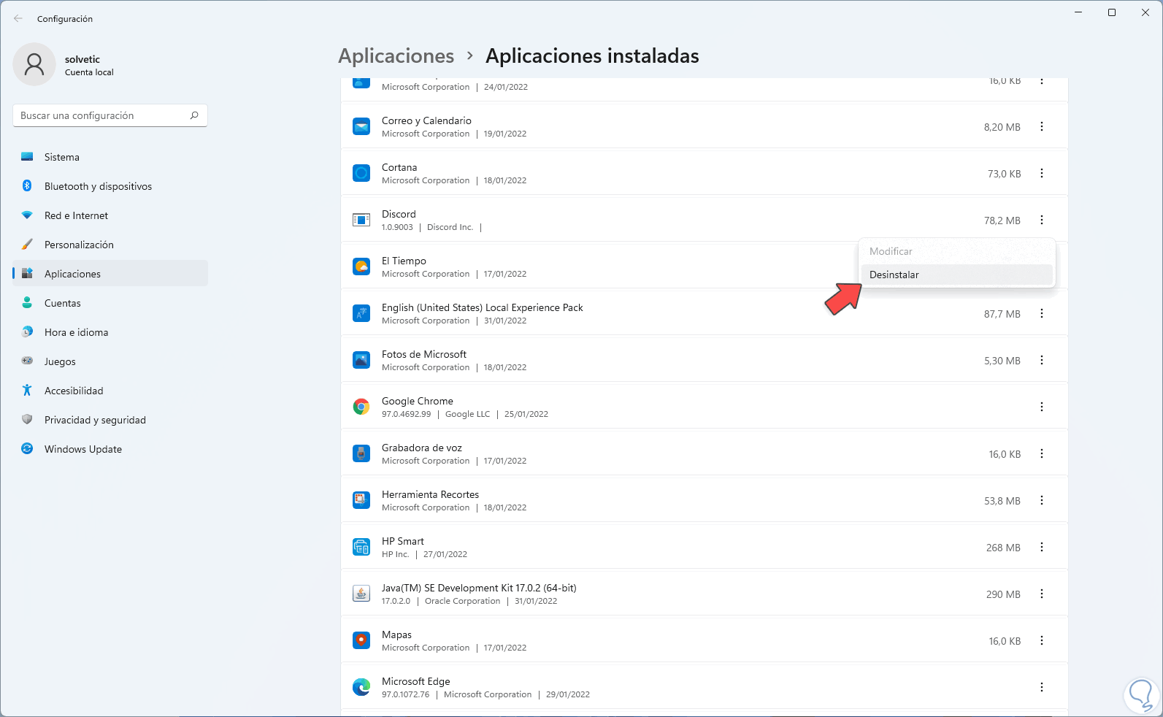
Task: Open Bluetooth y dispositivos section
Action: point(110,186)
